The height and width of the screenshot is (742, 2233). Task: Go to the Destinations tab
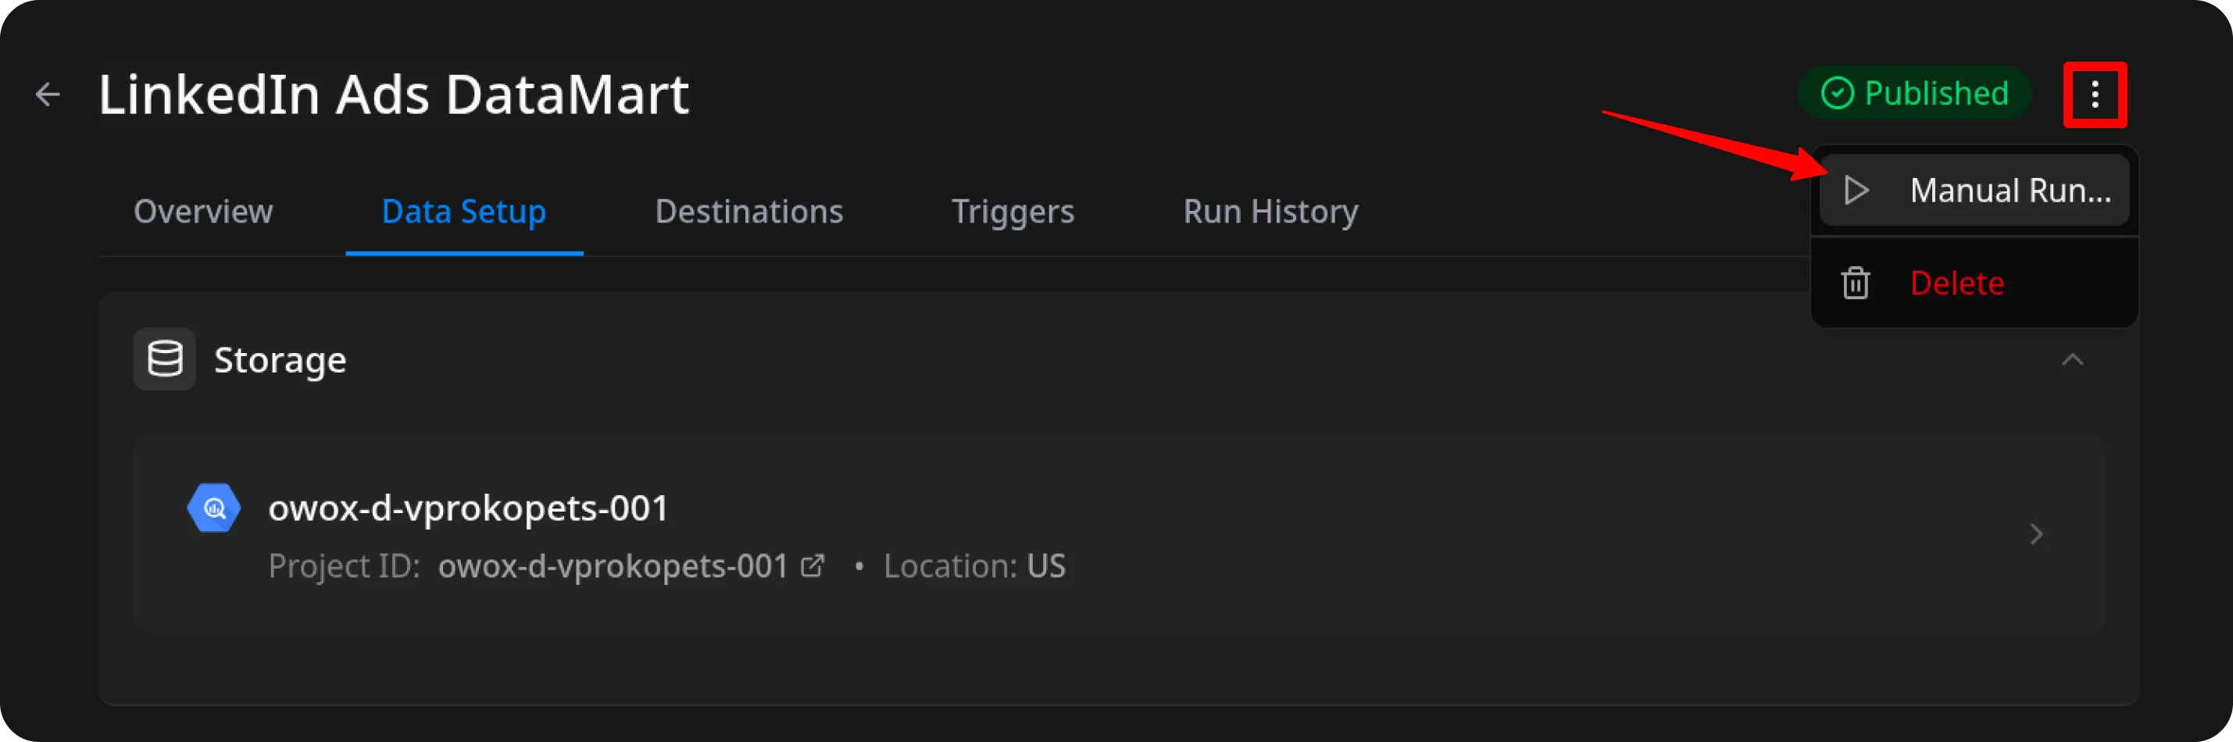749,212
